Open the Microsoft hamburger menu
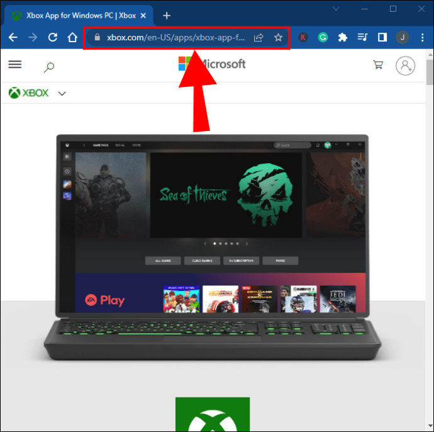Viewport: 434px width, 432px height. pos(15,65)
